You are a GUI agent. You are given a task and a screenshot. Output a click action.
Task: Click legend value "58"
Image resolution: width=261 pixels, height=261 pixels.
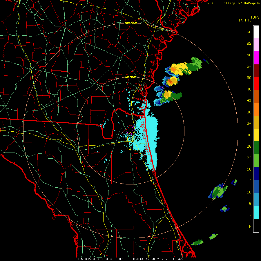[249, 55]
